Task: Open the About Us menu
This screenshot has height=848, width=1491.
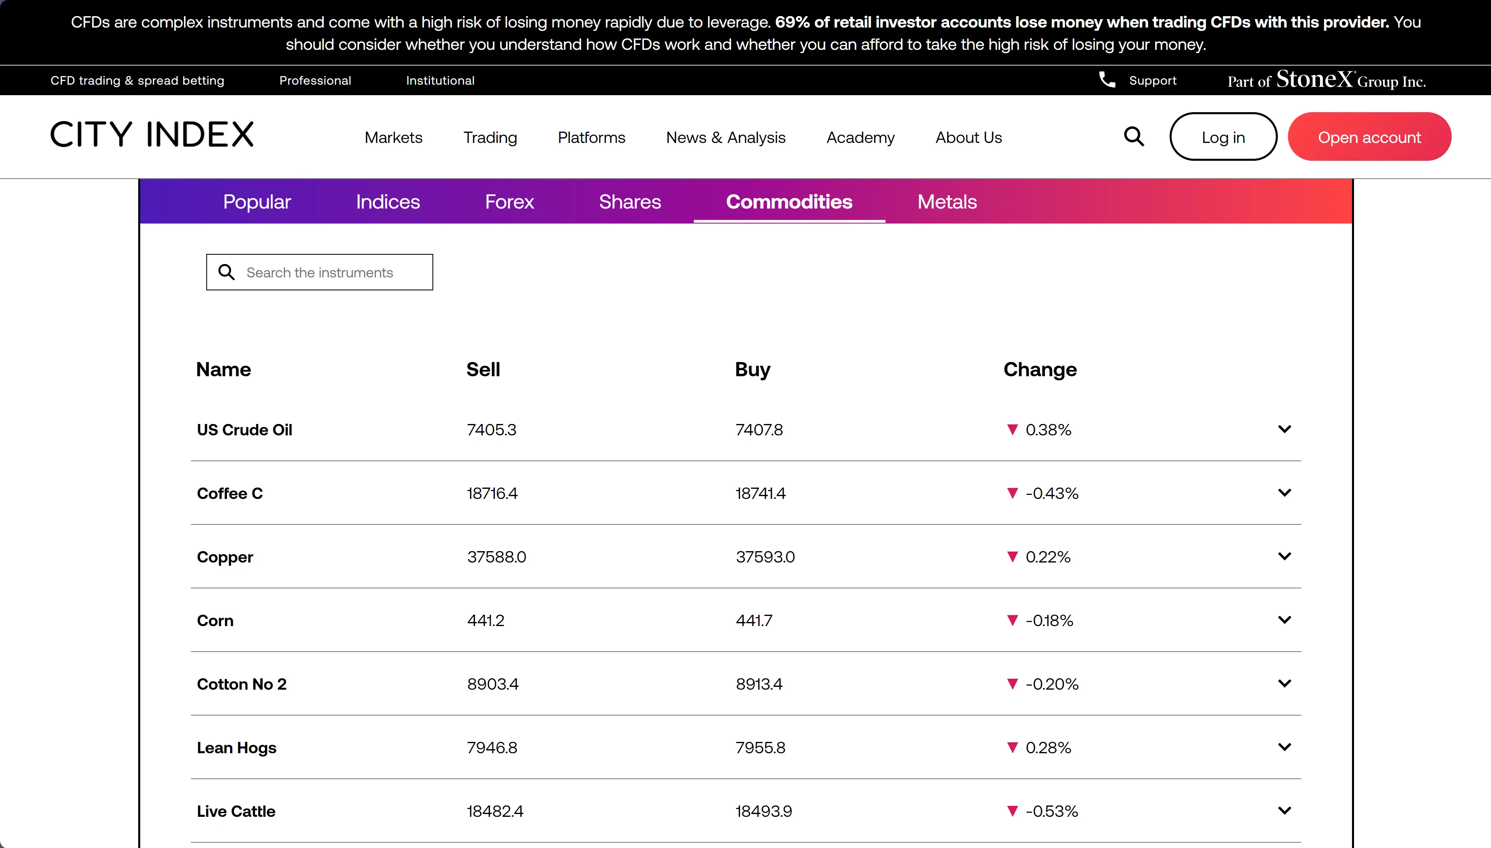Action: pyautogui.click(x=969, y=137)
